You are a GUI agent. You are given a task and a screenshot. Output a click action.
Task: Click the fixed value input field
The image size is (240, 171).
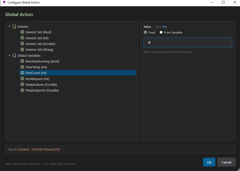tap(188, 42)
